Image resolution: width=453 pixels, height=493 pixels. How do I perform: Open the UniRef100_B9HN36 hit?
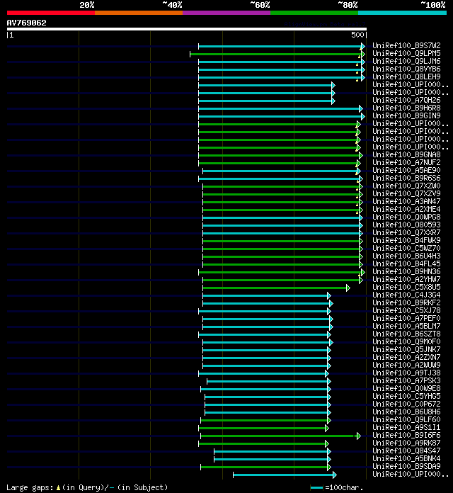[x=406, y=272]
